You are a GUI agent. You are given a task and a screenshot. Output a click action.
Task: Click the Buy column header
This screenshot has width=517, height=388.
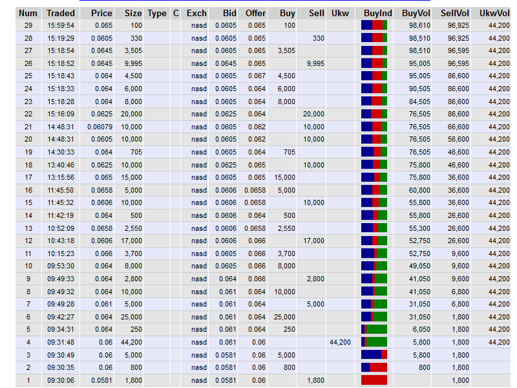pos(287,13)
